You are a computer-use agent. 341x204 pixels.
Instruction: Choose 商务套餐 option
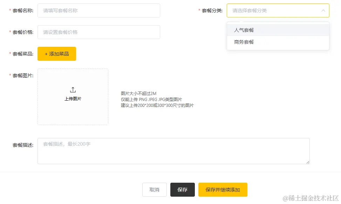click(278, 42)
